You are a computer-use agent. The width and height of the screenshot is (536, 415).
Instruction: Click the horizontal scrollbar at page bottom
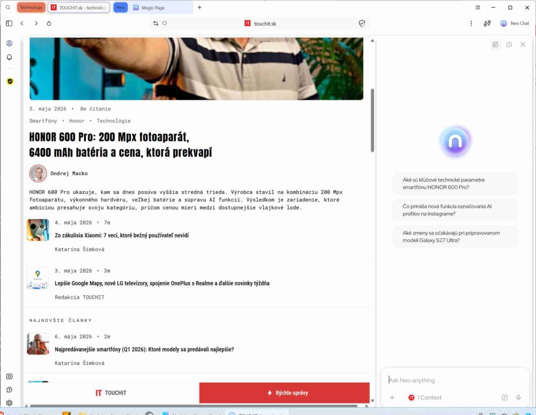coord(194,406)
